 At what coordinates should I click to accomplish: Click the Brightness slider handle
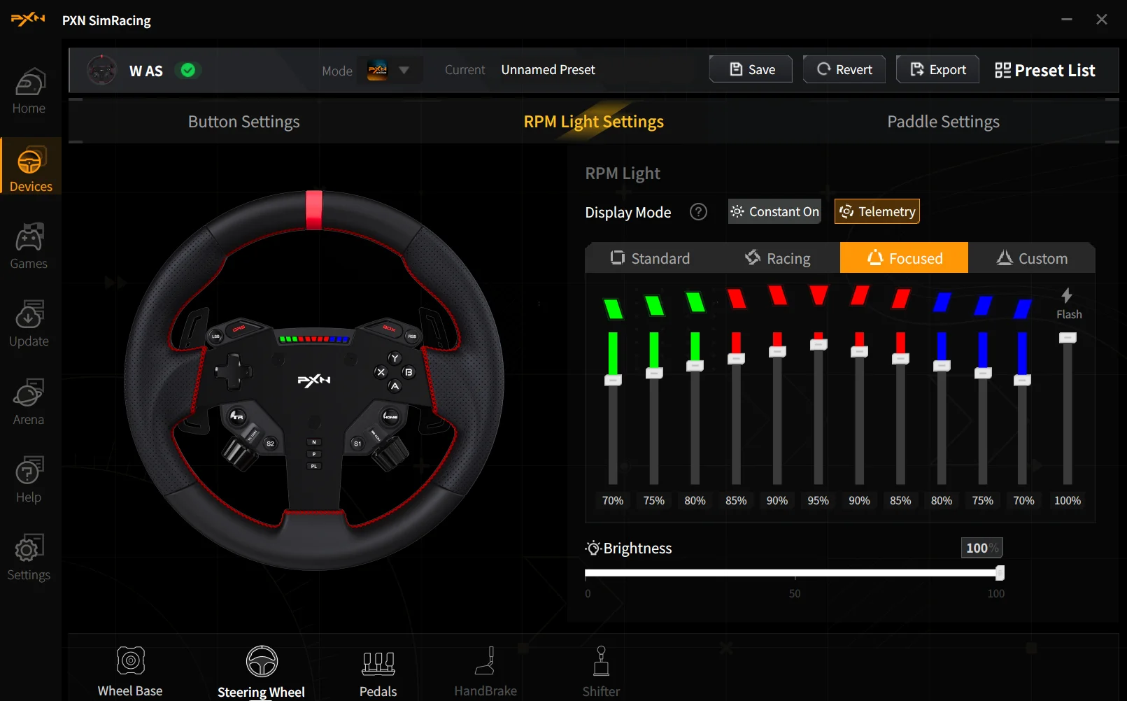click(x=1000, y=573)
